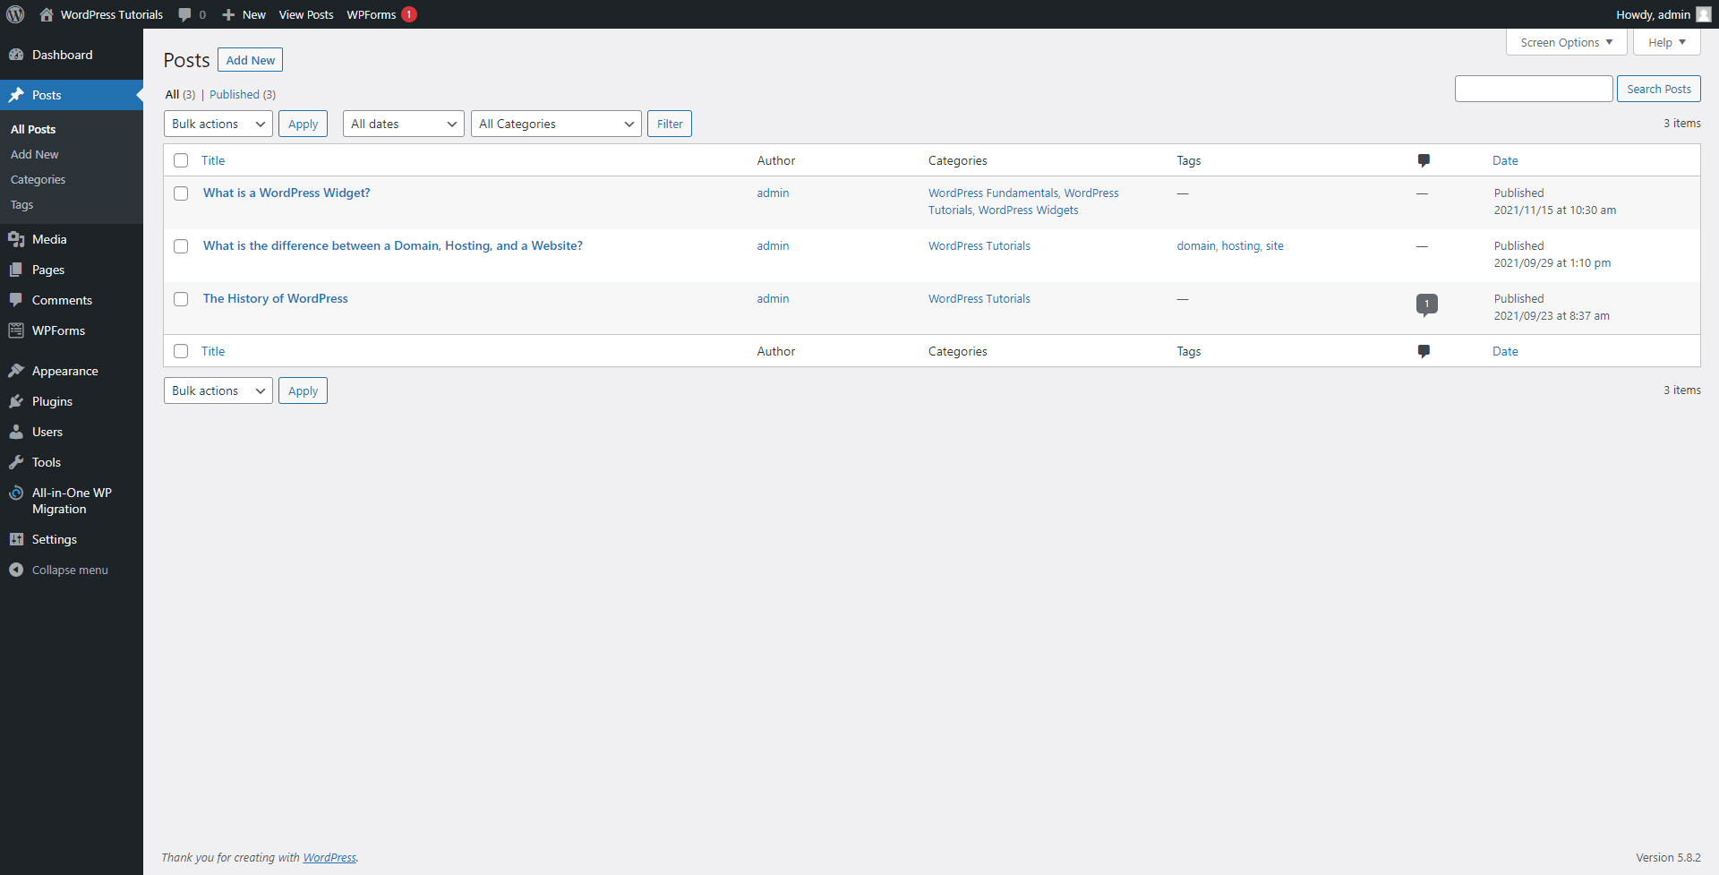This screenshot has width=1719, height=875.
Task: Sort by comments icon in table footer
Action: pyautogui.click(x=1424, y=351)
